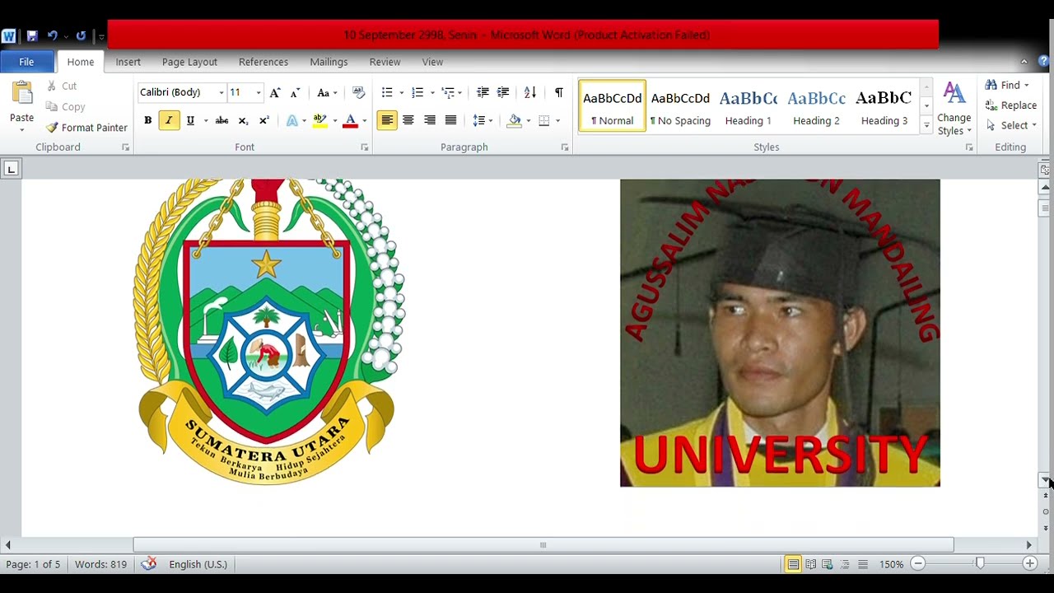Viewport: 1054px width, 593px height.
Task: Toggle Underline formatting
Action: click(190, 120)
